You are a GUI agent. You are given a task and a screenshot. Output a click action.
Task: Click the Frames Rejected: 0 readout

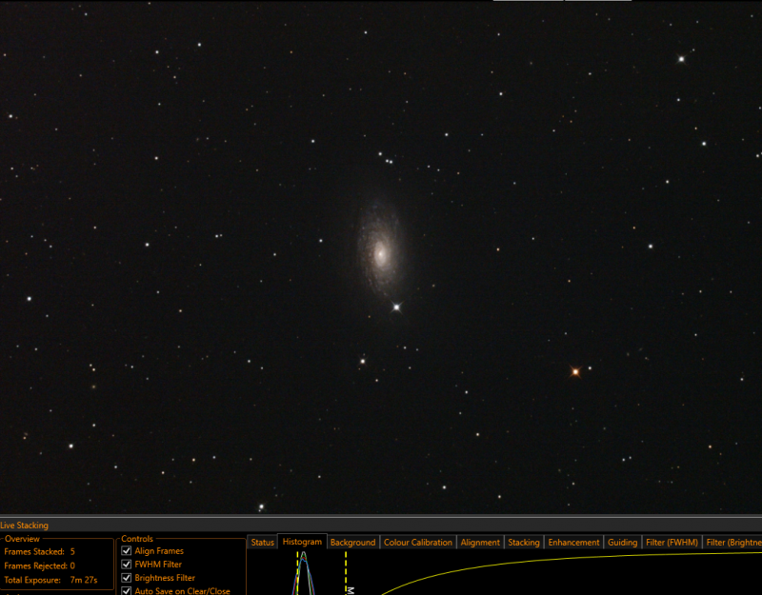pos(39,565)
